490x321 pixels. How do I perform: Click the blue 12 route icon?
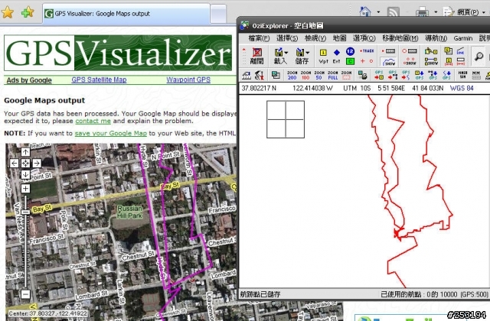click(350, 51)
